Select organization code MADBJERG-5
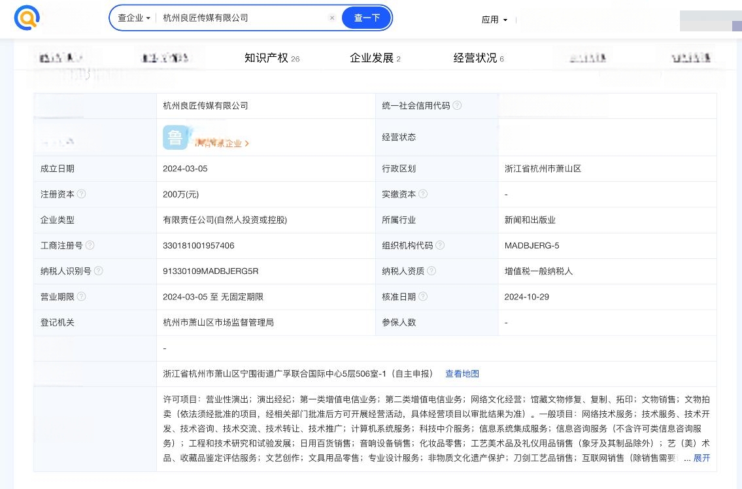 532,245
